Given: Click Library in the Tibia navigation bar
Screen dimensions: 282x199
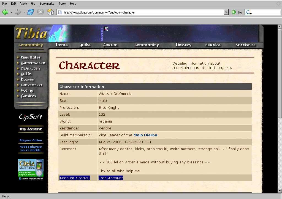Looking at the screenshot, I should 184,45.
